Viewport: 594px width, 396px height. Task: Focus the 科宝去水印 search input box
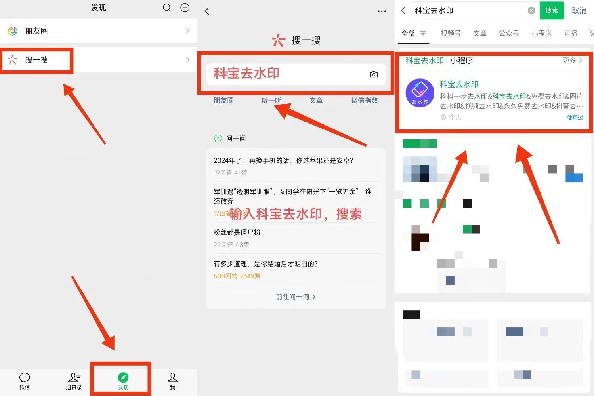pos(296,74)
